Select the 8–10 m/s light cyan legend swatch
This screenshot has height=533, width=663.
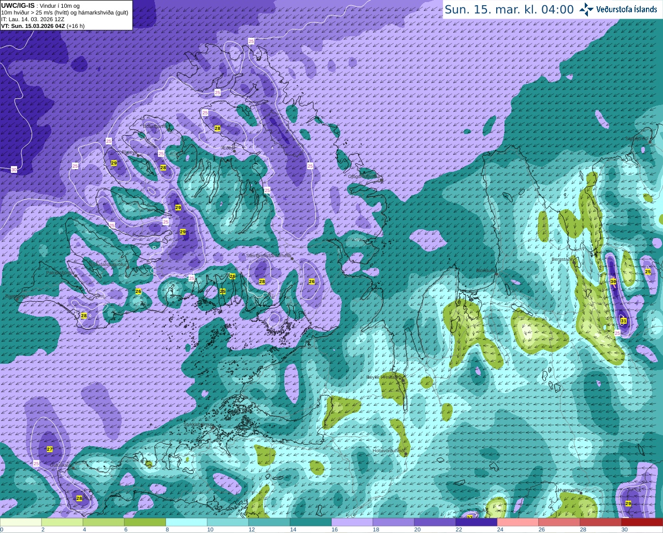(x=186, y=522)
